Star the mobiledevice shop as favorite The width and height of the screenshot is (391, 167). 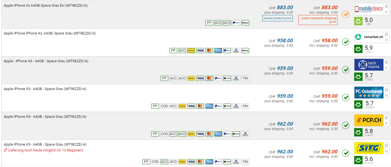(x=386, y=6)
